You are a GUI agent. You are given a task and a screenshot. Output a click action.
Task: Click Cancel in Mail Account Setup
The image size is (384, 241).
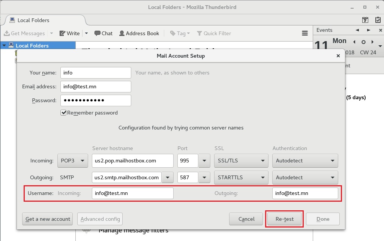(246, 219)
